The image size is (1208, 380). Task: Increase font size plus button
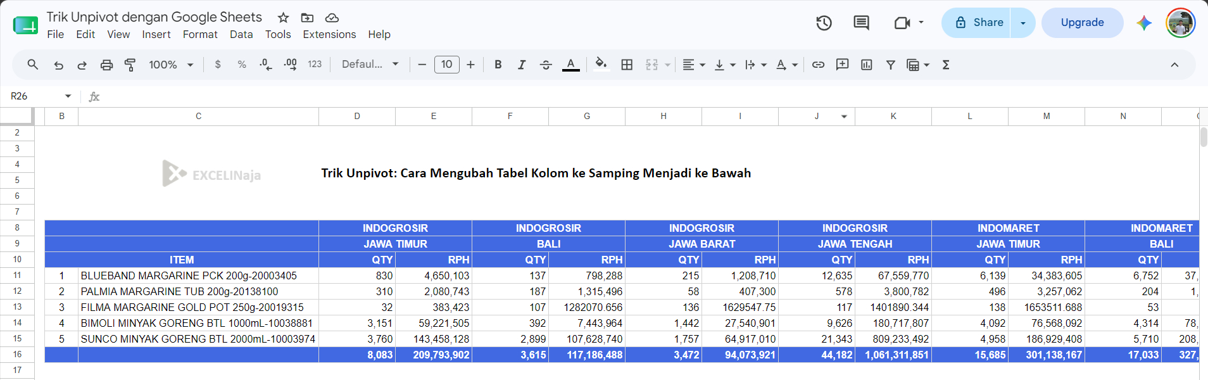pos(470,65)
